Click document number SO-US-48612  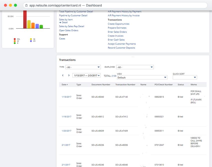point(98,117)
